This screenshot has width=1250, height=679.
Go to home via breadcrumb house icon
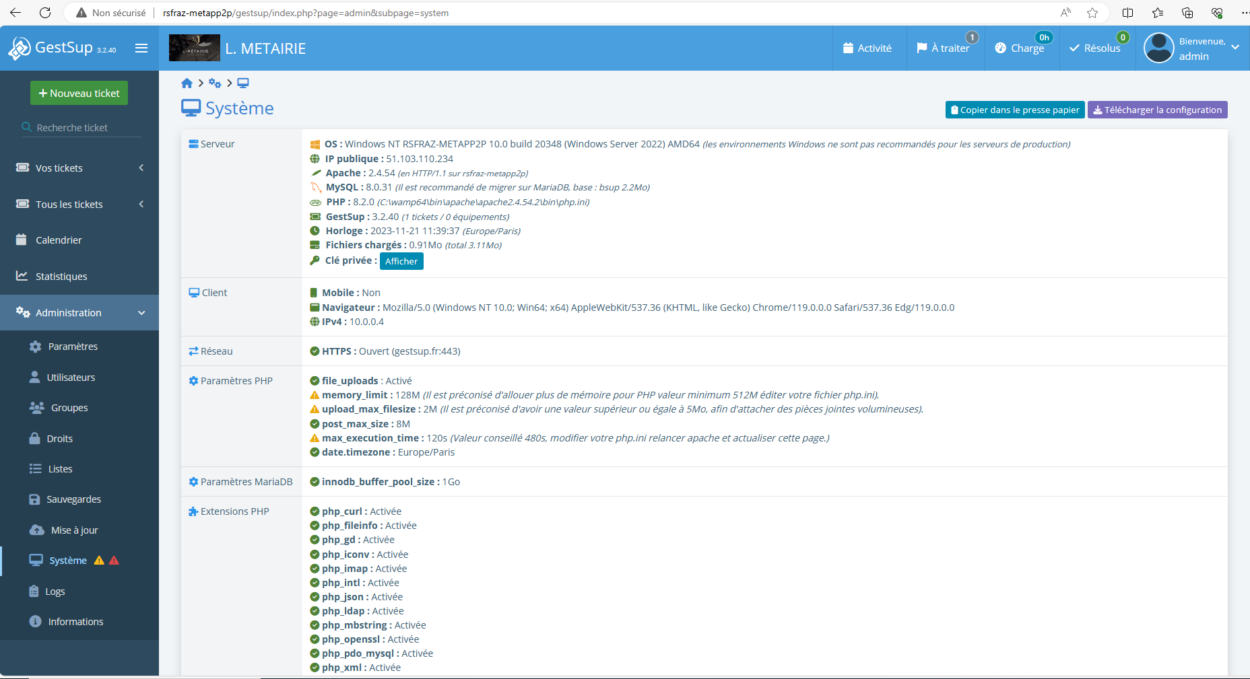(187, 83)
